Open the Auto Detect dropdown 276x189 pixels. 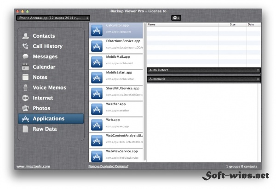(x=204, y=70)
